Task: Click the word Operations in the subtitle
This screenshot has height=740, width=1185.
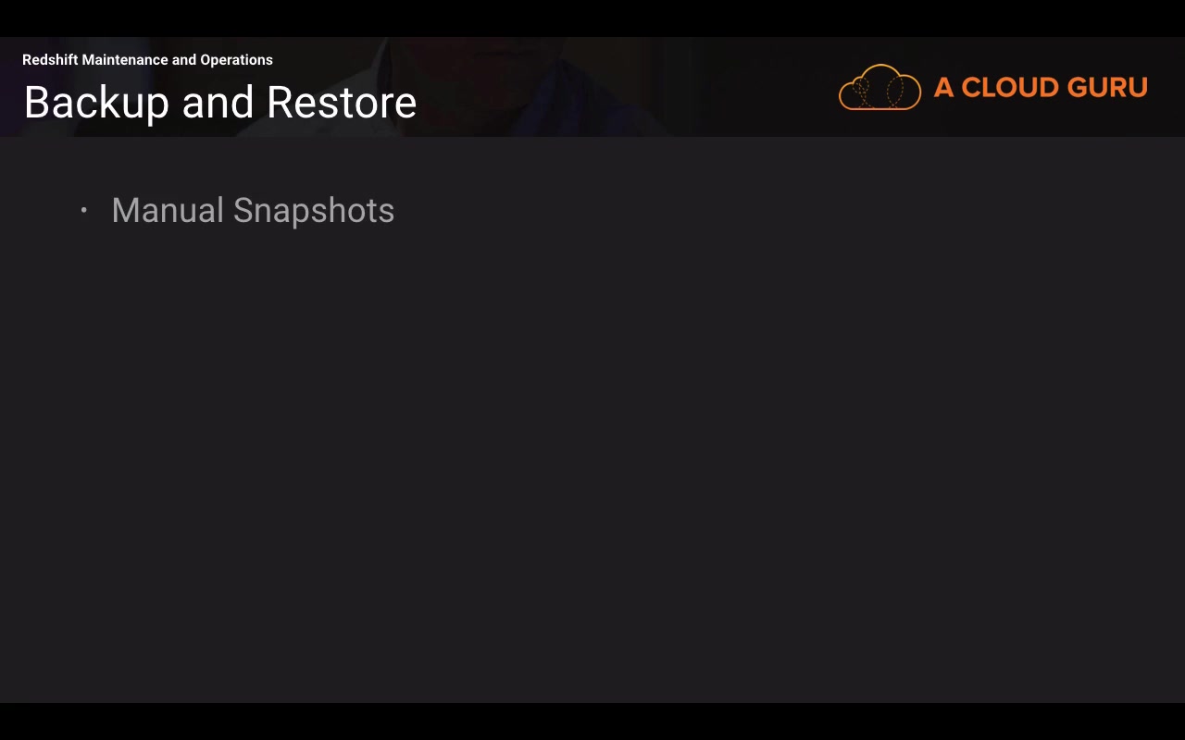Action: click(237, 60)
